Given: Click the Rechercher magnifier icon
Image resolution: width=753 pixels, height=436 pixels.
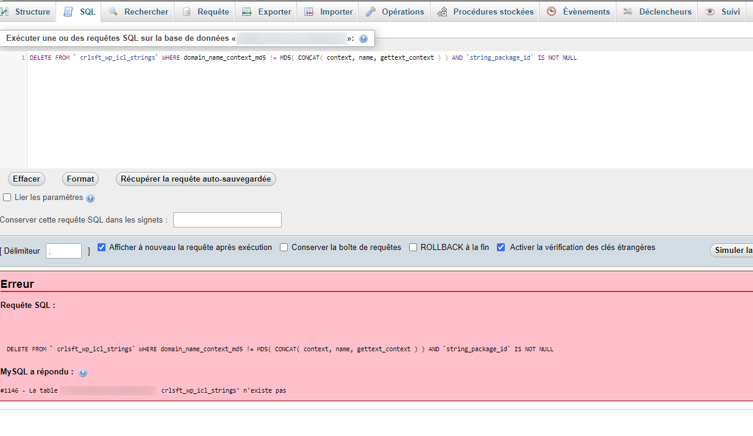Looking at the screenshot, I should click(113, 12).
